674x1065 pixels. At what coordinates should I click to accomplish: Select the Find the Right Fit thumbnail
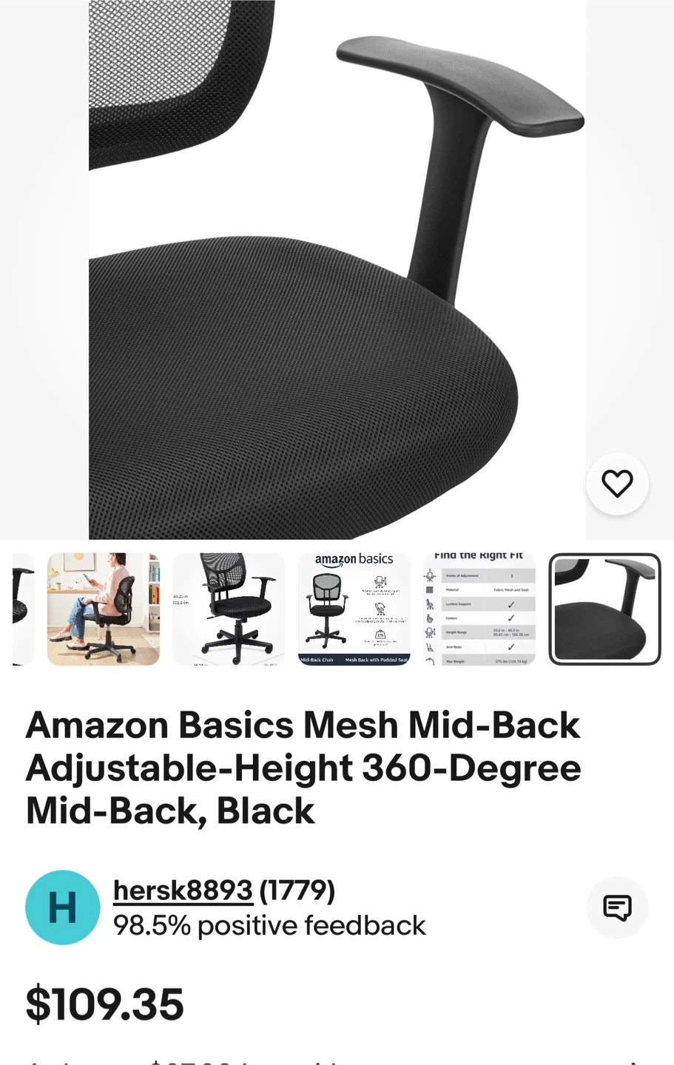click(x=479, y=609)
